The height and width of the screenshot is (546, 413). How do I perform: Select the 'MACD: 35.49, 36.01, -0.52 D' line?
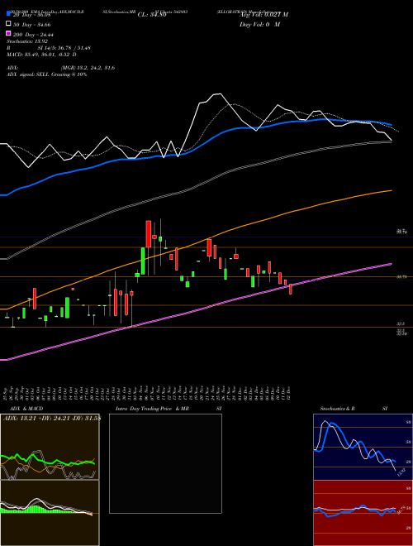(41, 55)
